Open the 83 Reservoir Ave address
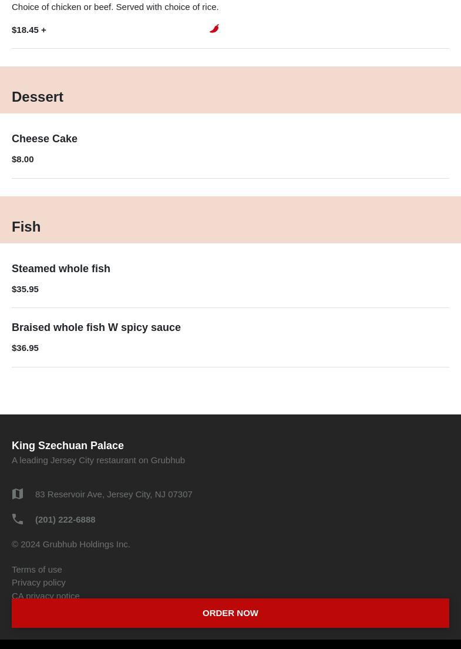 tap(114, 494)
